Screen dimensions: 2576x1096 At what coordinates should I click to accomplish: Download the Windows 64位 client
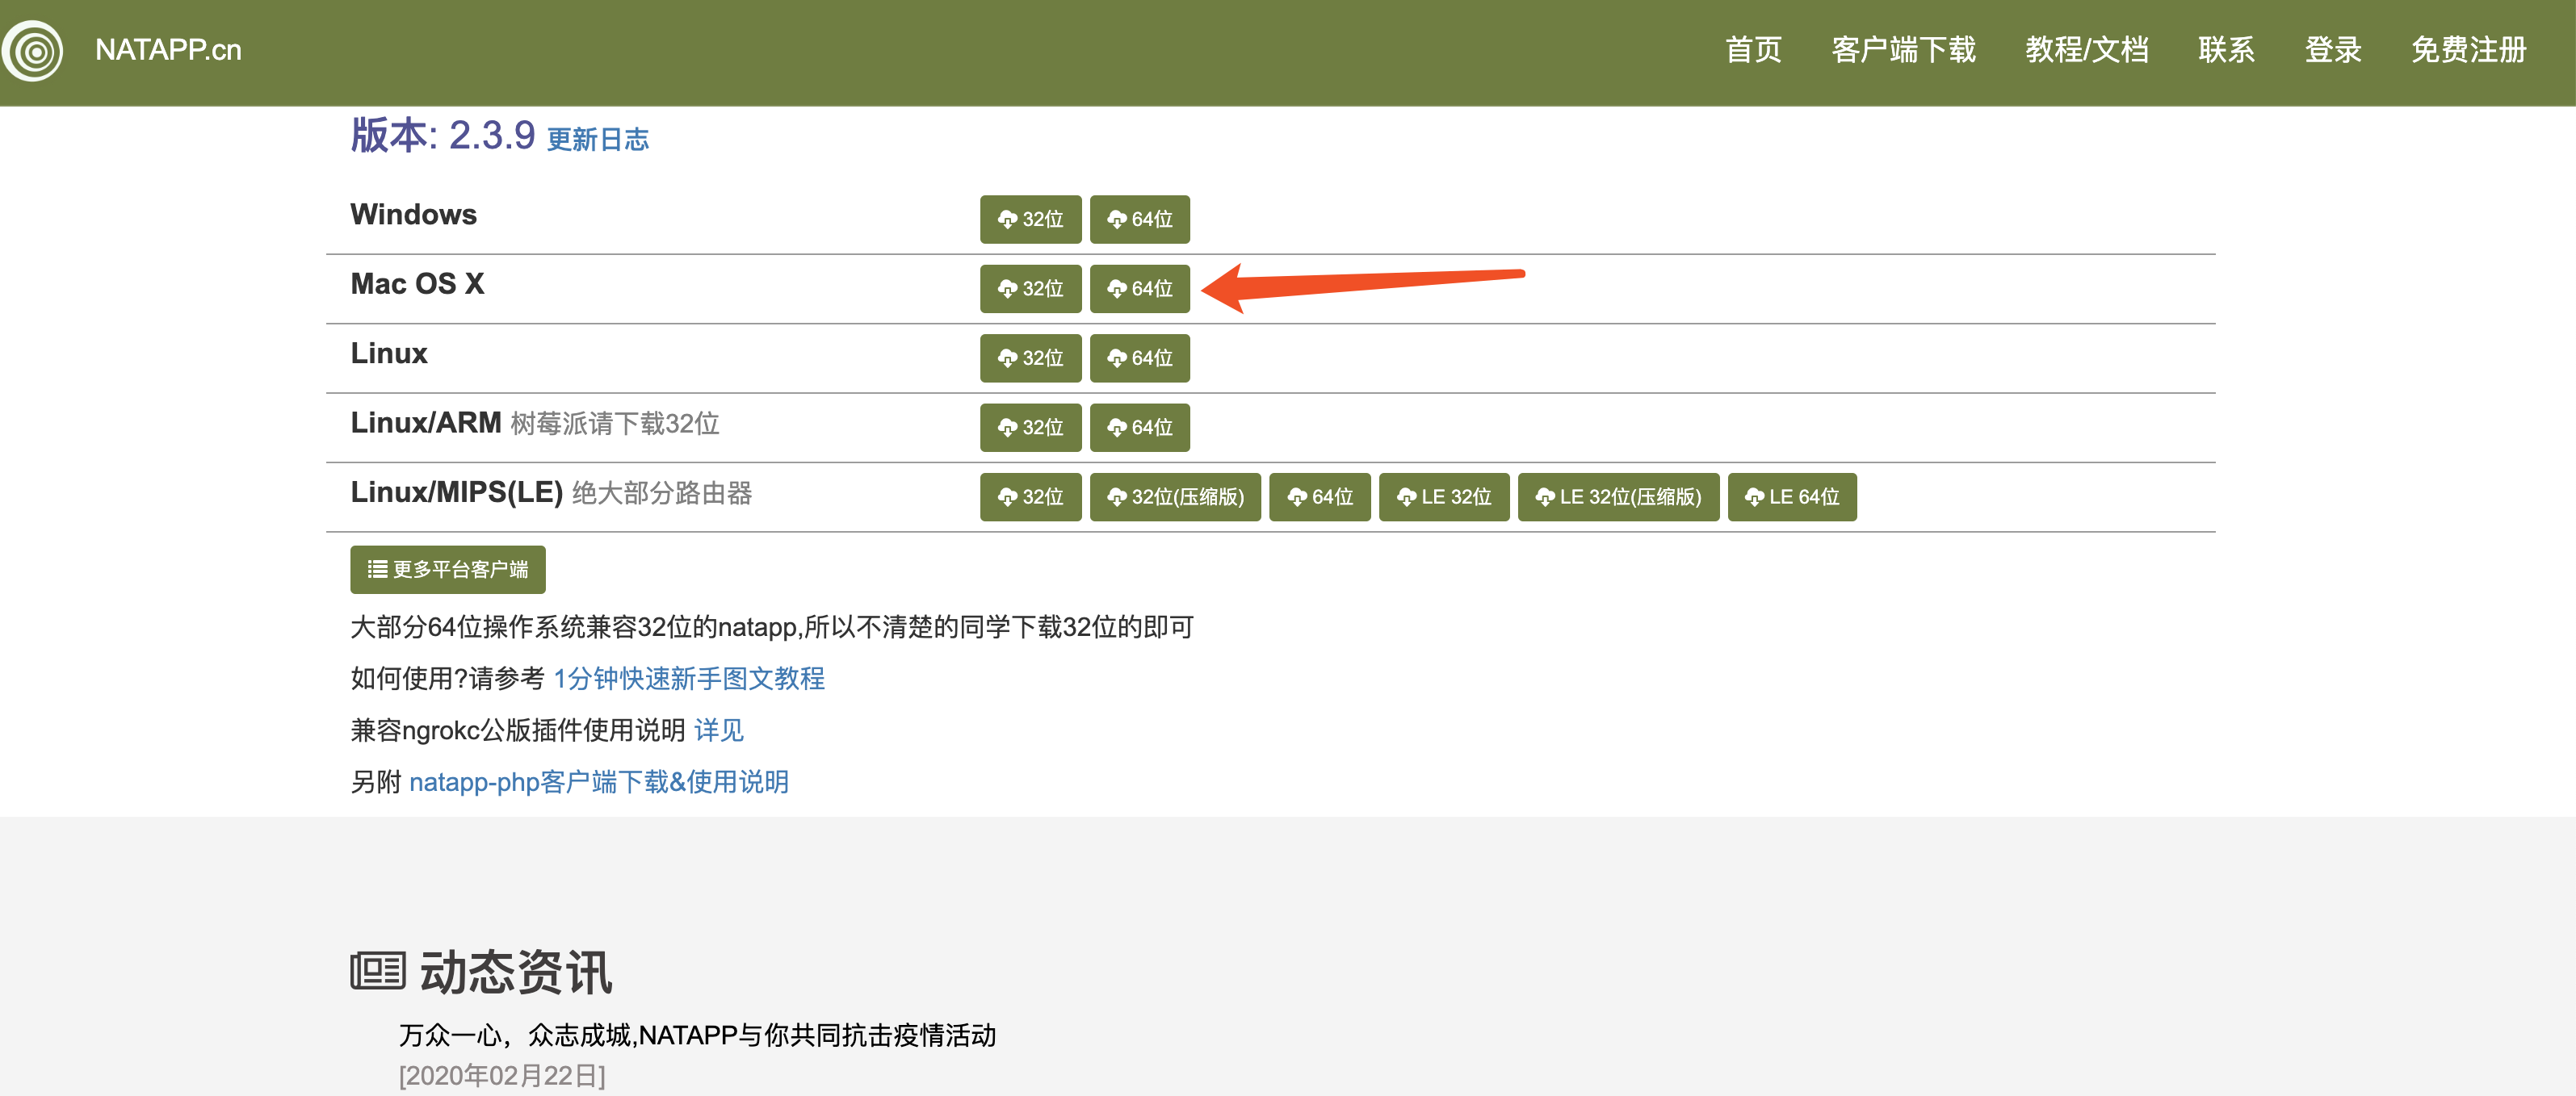tap(1139, 220)
